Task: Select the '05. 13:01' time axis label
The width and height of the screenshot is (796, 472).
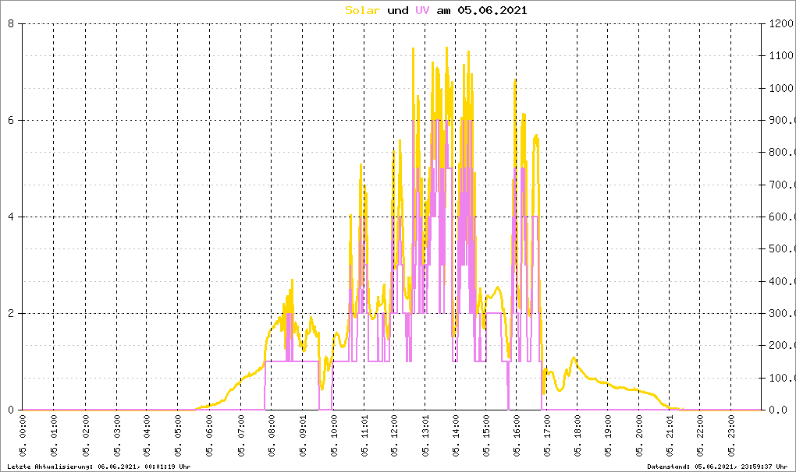Action: 425,440
